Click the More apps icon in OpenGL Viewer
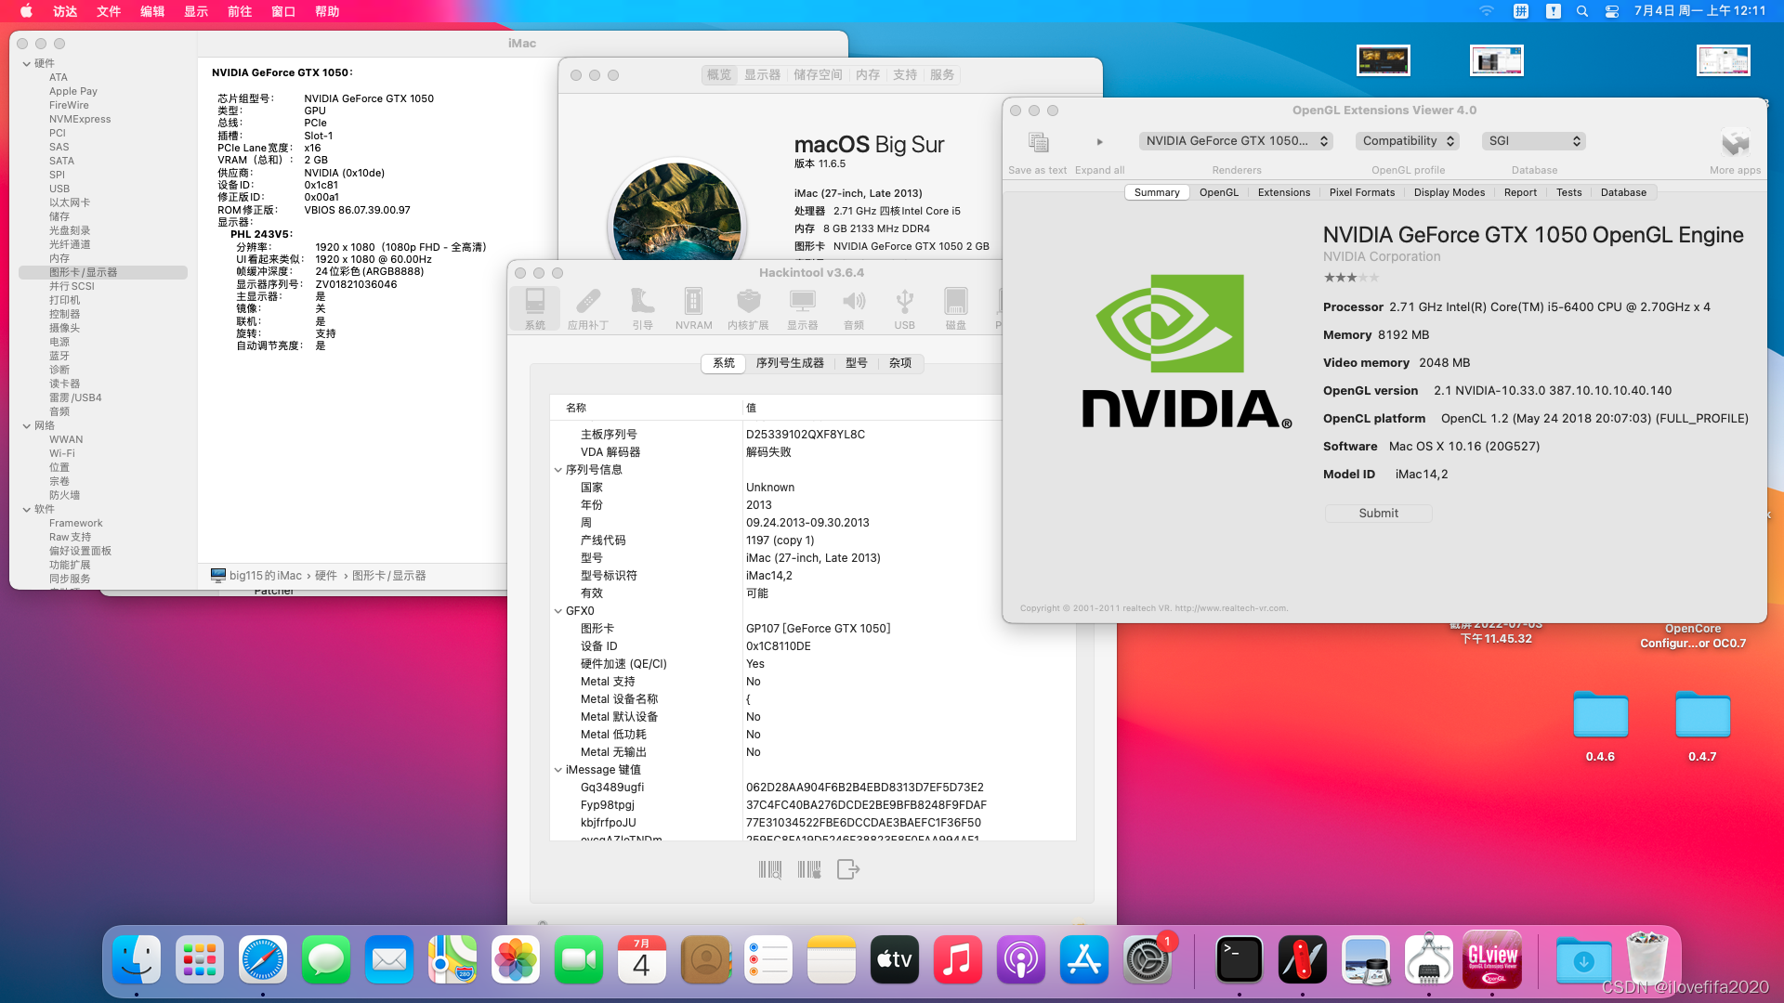1784x1003 pixels. 1735,143
